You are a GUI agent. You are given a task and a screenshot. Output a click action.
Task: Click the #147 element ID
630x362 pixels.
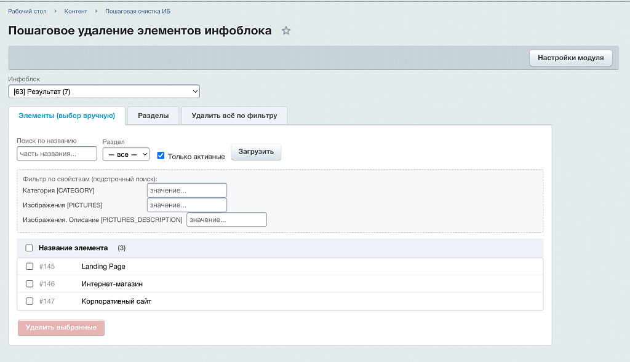coord(47,301)
